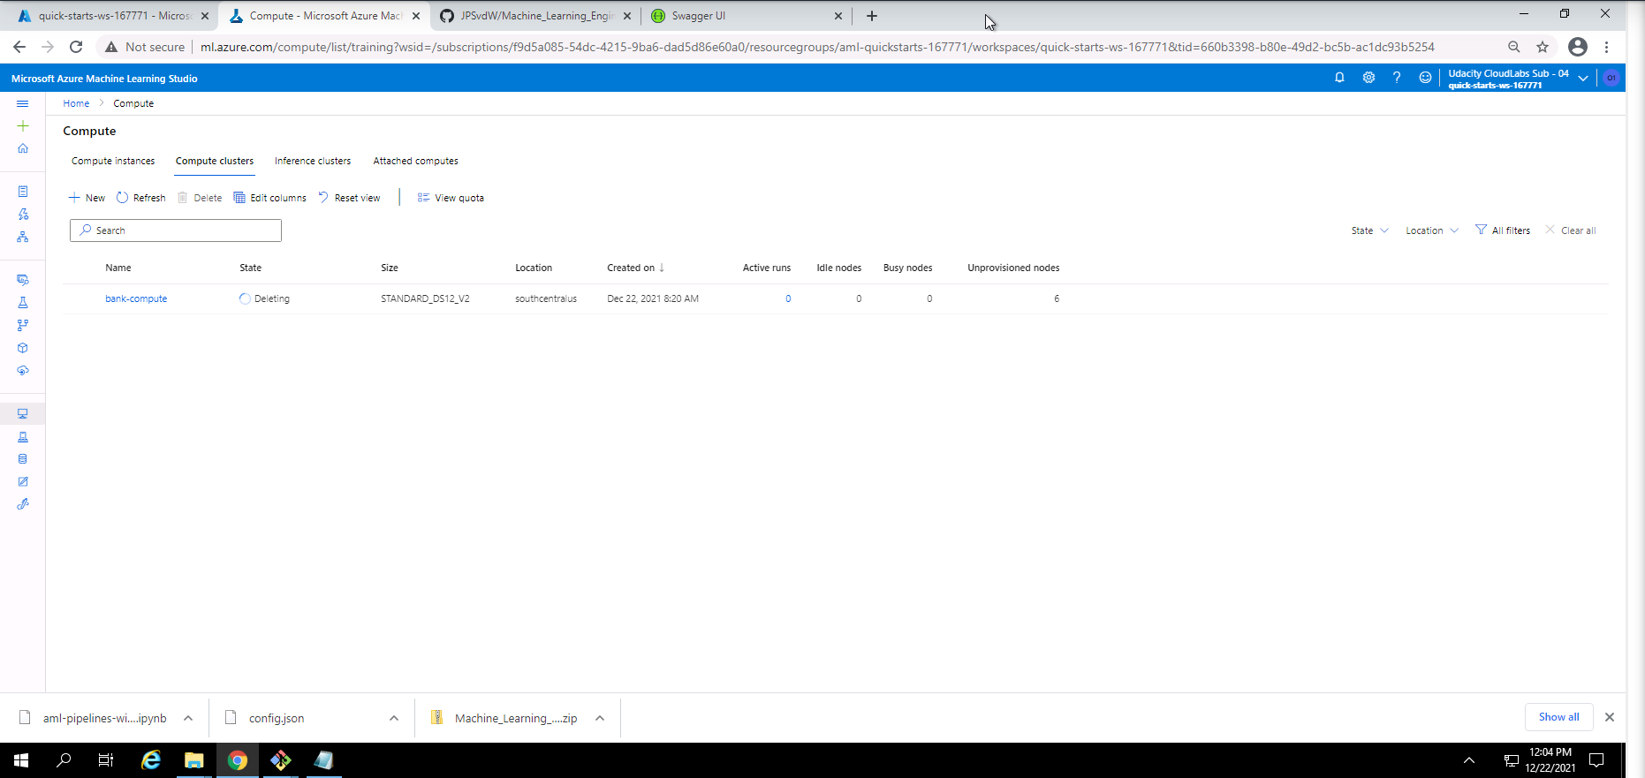The image size is (1645, 778).
Task: Open the settings gear in the header
Action: point(1368,78)
